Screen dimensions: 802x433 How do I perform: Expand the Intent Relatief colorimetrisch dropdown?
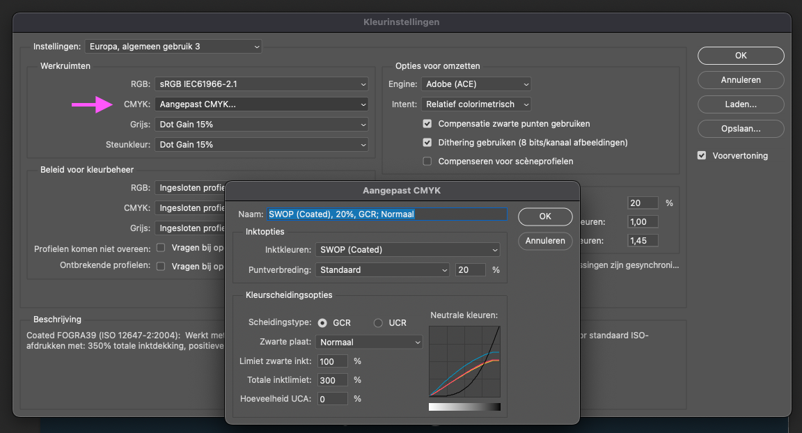476,104
